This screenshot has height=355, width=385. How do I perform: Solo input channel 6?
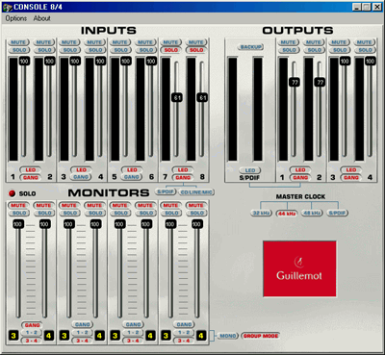tap(145, 50)
